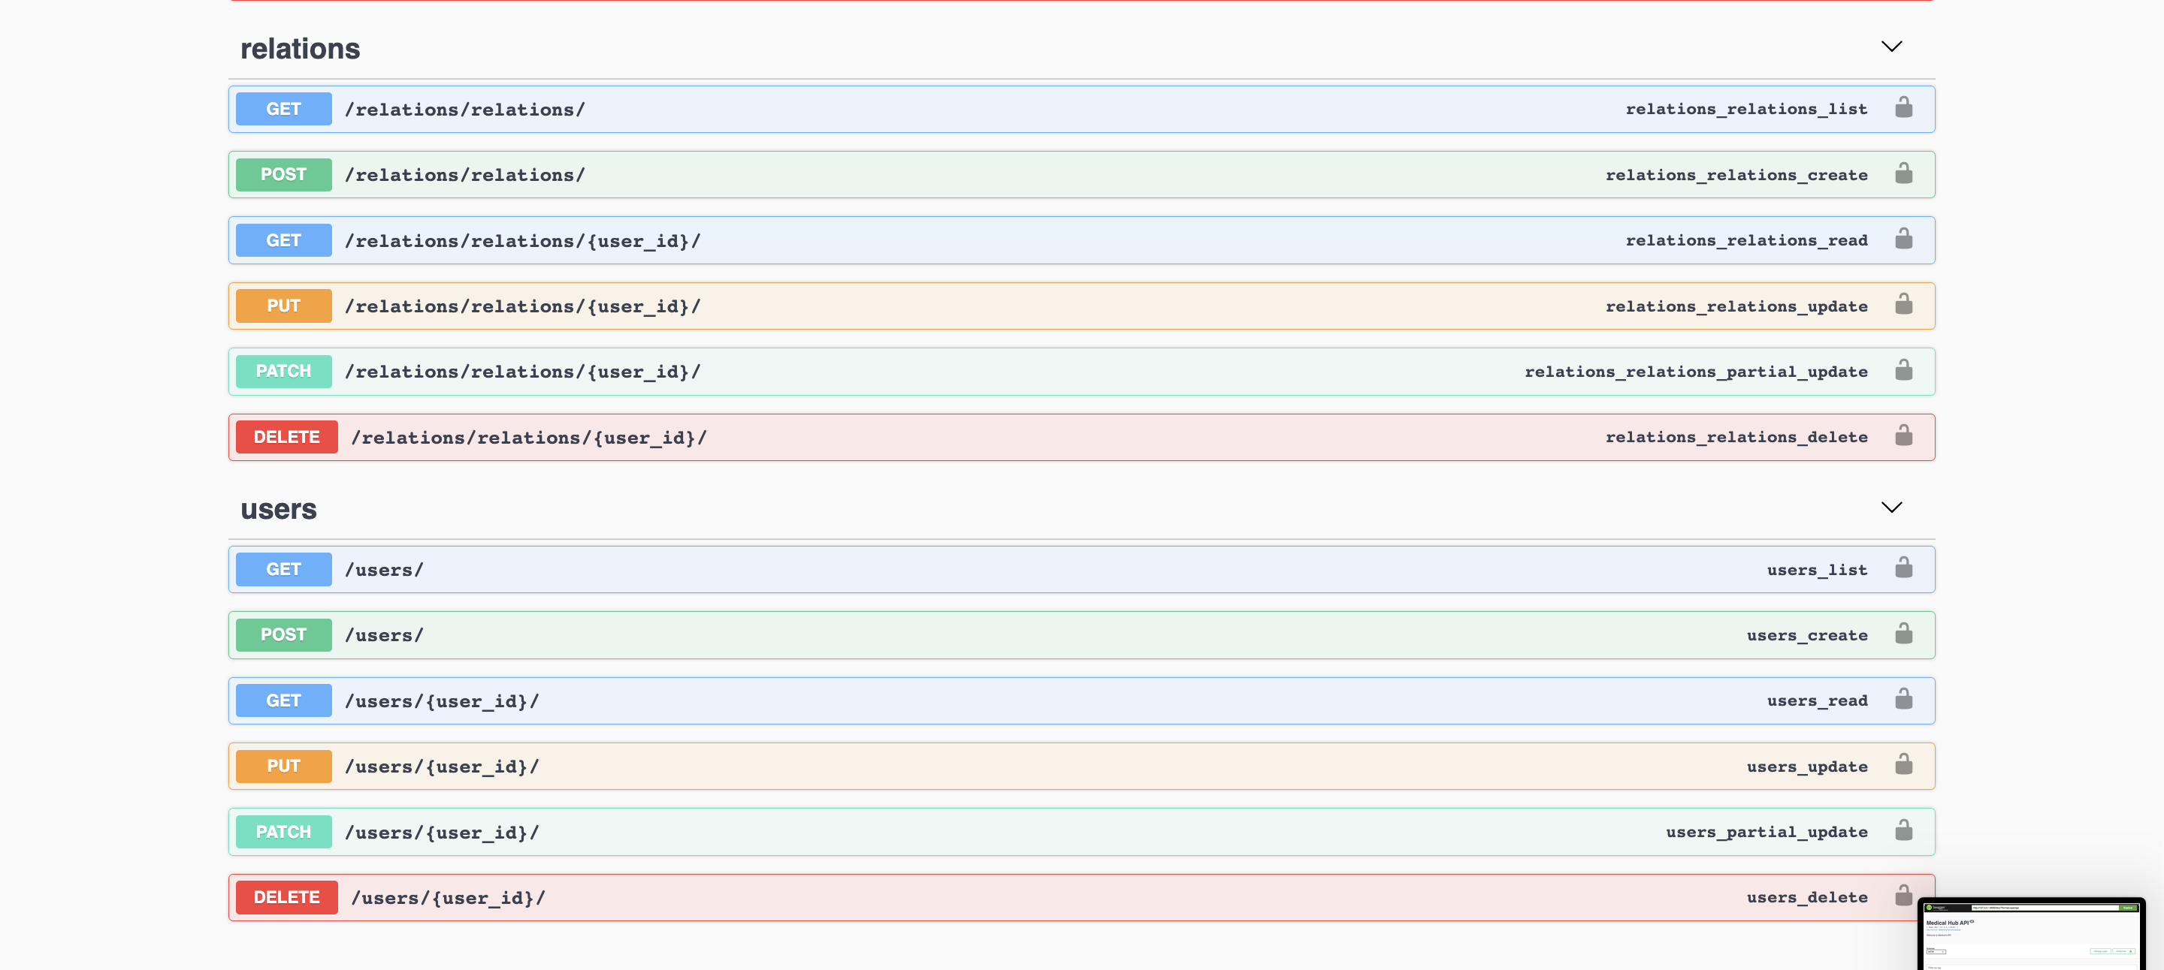Click lock icon on users_read row
This screenshot has width=2164, height=970.
click(1903, 699)
